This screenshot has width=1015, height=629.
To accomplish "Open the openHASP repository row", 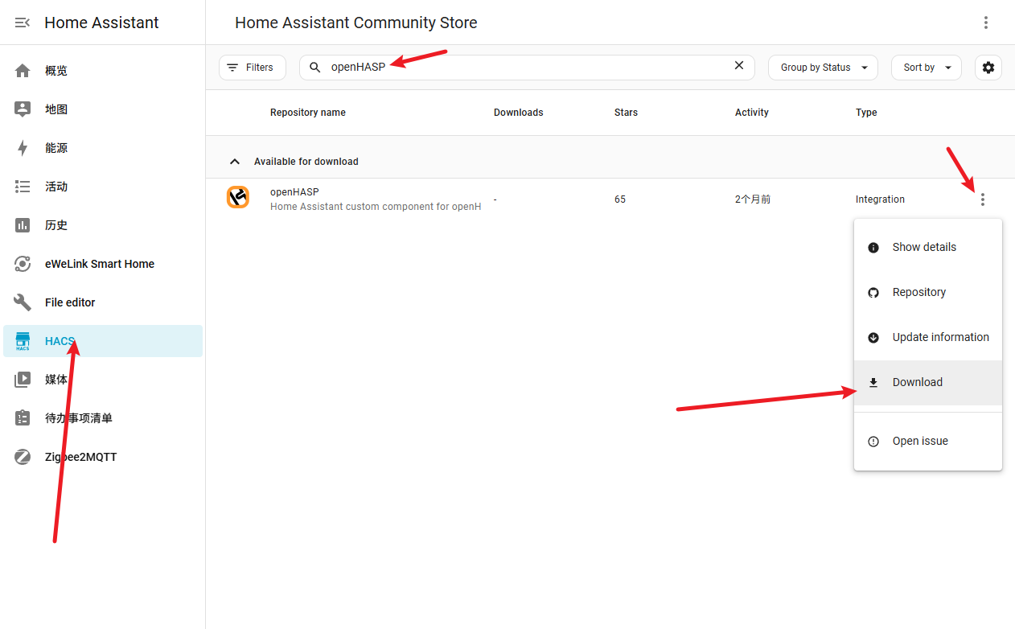I will click(x=610, y=199).
